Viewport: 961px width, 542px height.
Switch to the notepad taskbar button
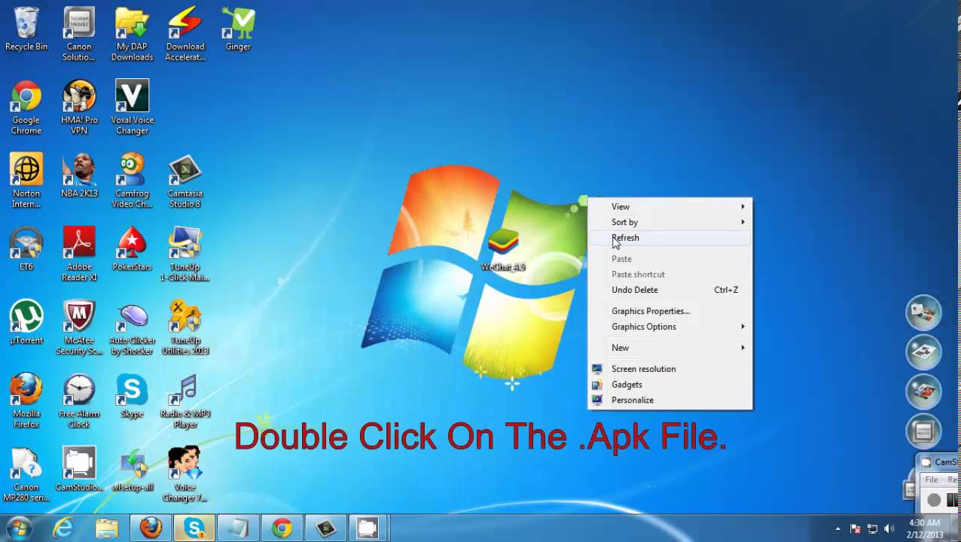[x=238, y=528]
